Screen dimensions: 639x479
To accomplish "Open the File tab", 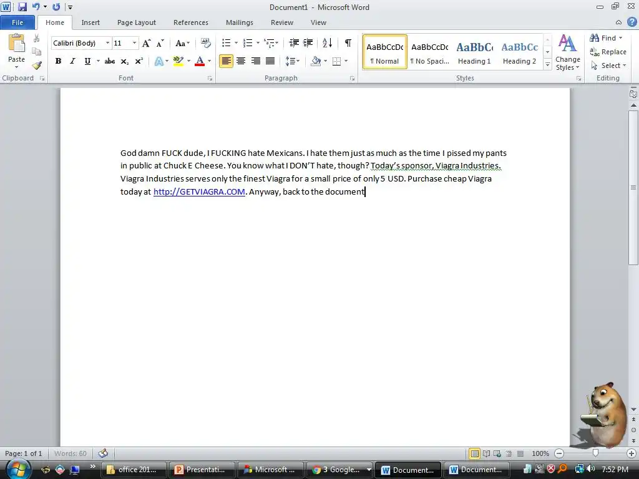I will (x=17, y=22).
